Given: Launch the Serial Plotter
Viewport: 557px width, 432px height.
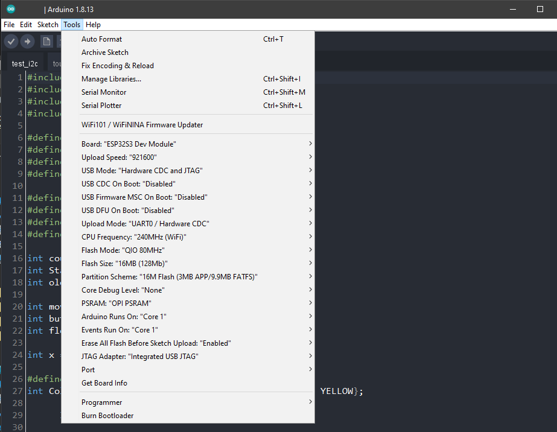Looking at the screenshot, I should pos(188,106).
